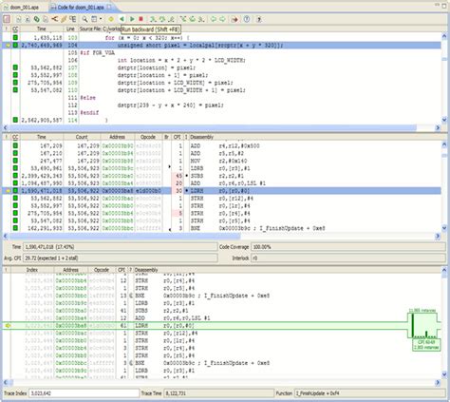
Task: Select source line 112 dstptr[239 - y + x * 240]
Action: coord(221,105)
